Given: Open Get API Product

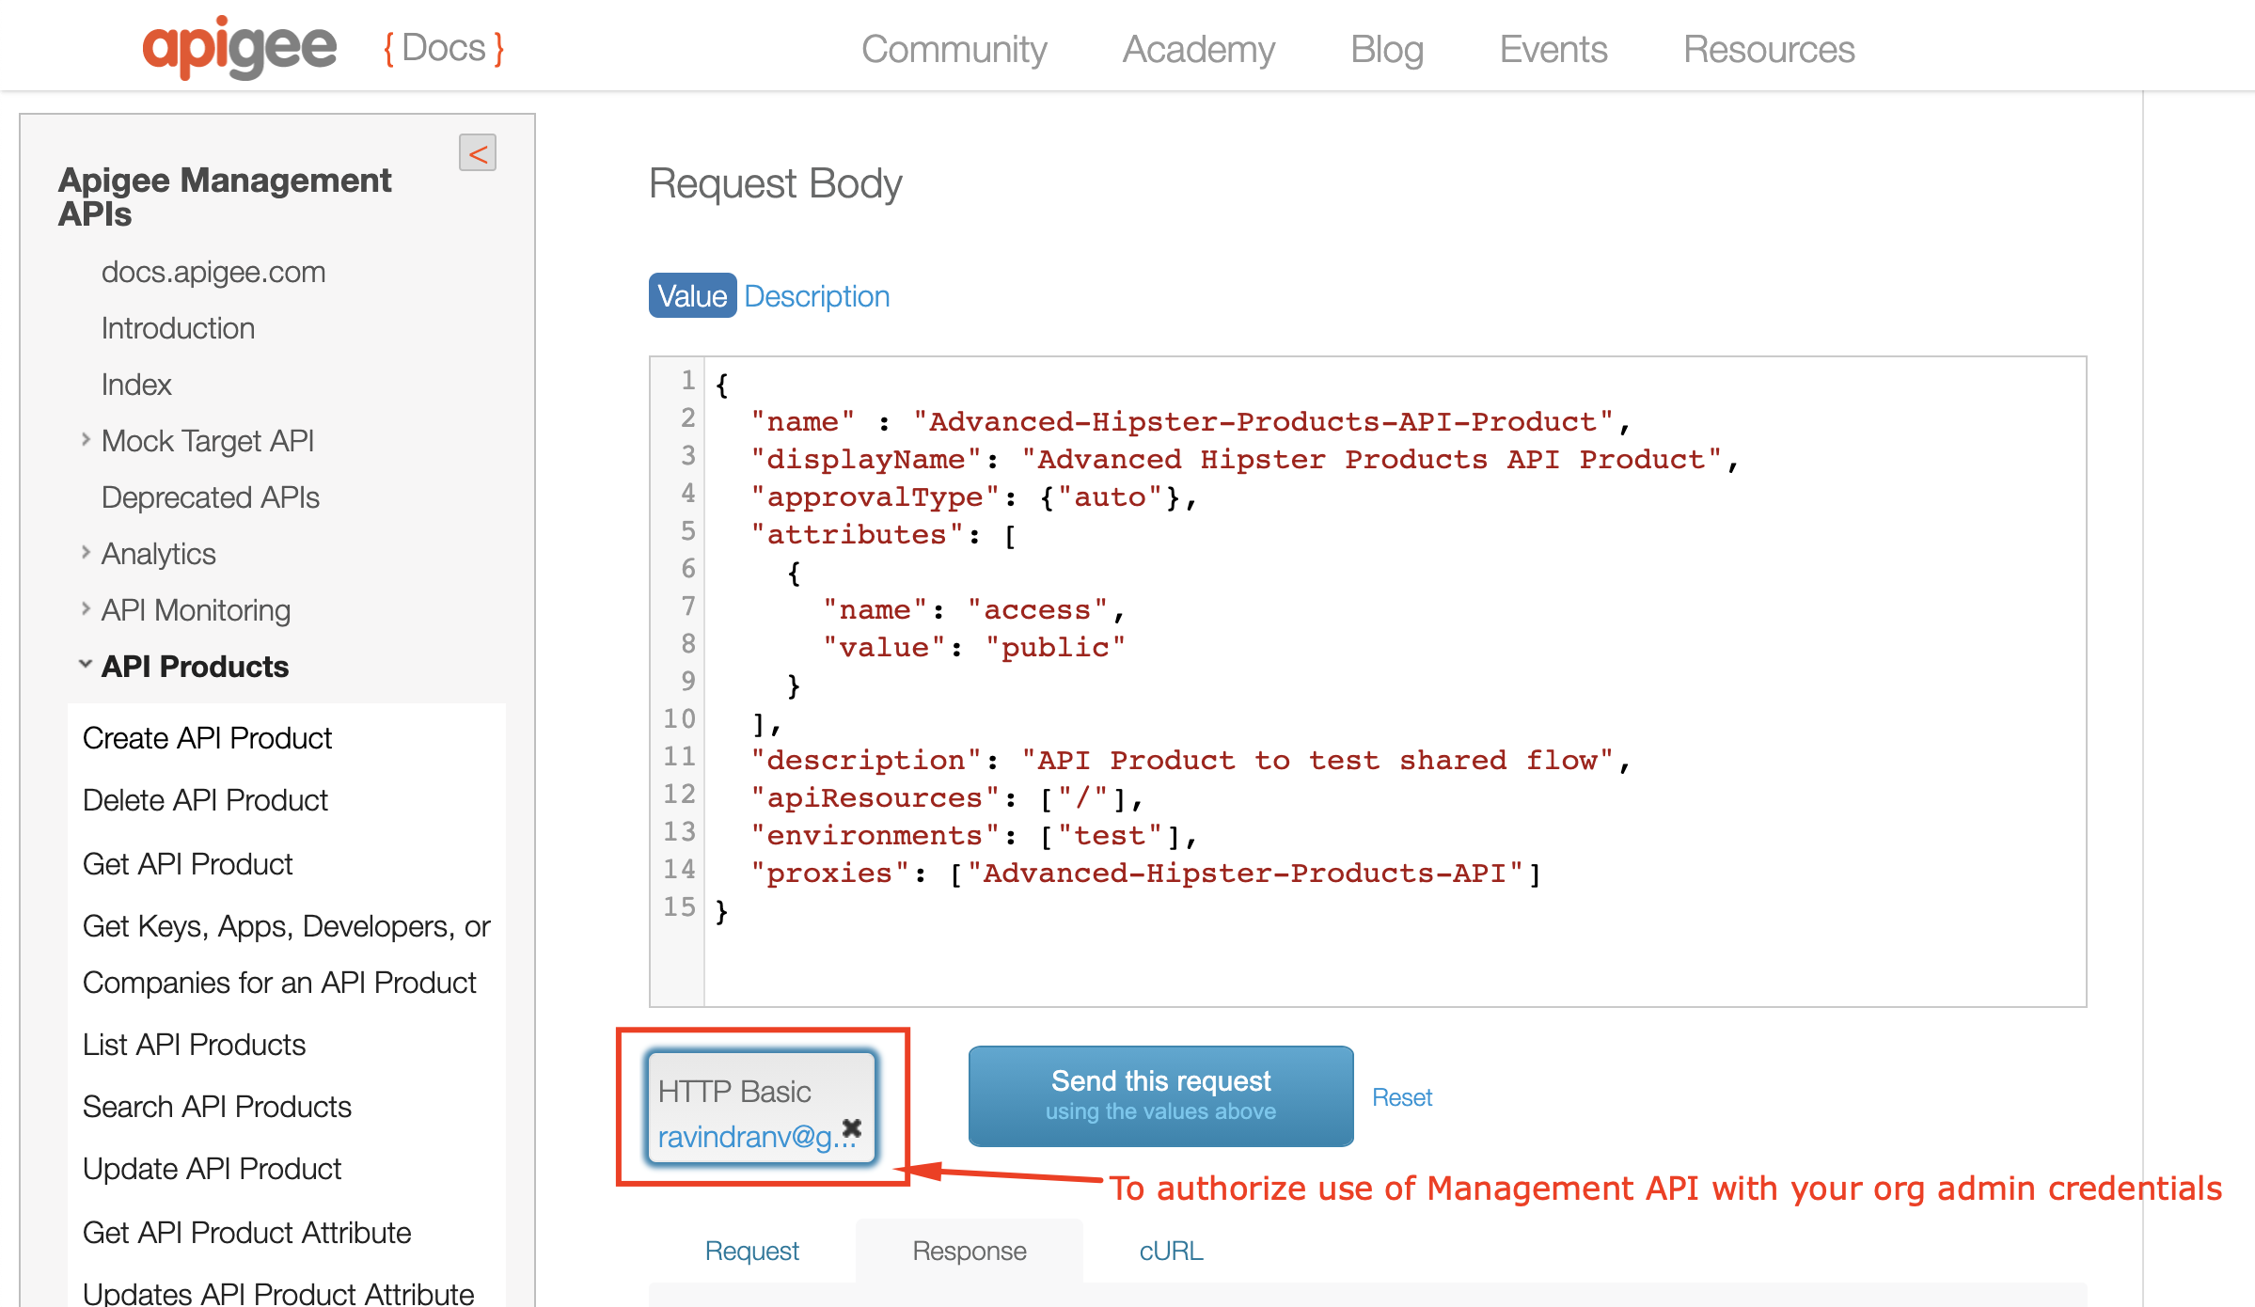Looking at the screenshot, I should [187, 864].
